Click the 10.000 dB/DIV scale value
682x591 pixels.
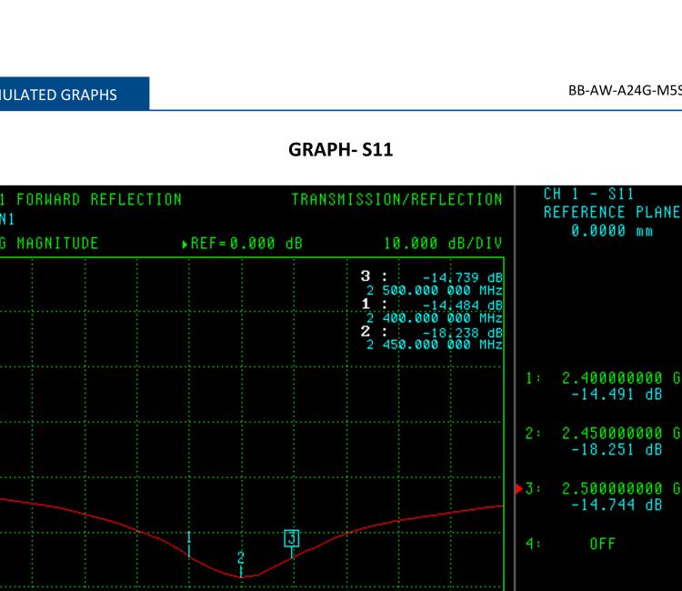[450, 244]
